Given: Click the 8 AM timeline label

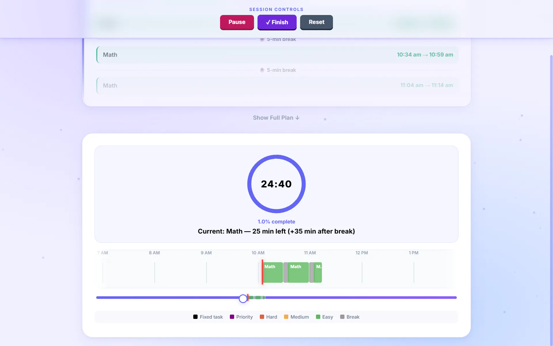Looking at the screenshot, I should pyautogui.click(x=154, y=253).
